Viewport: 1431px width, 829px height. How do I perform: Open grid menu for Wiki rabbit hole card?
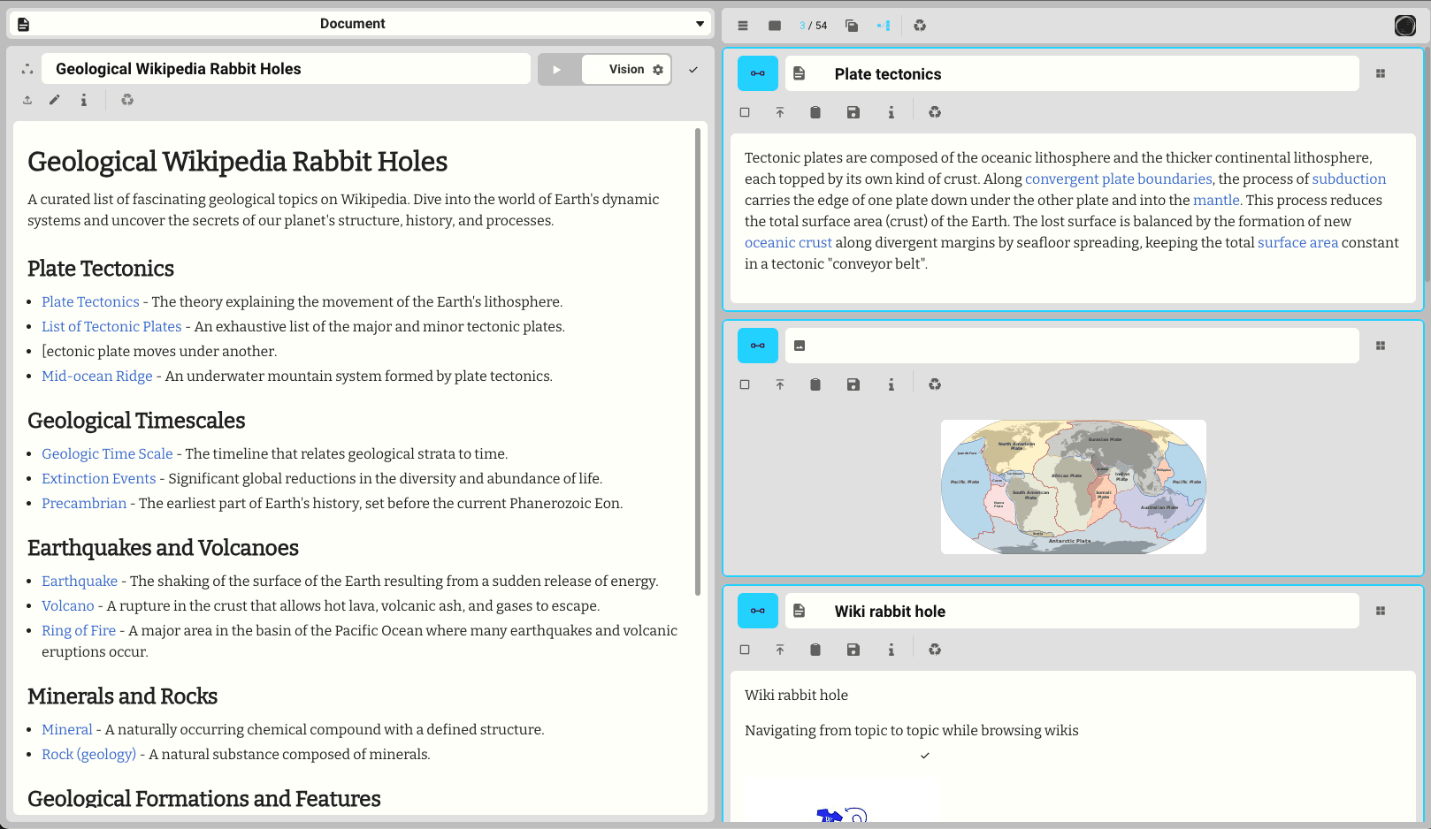[x=1381, y=611]
